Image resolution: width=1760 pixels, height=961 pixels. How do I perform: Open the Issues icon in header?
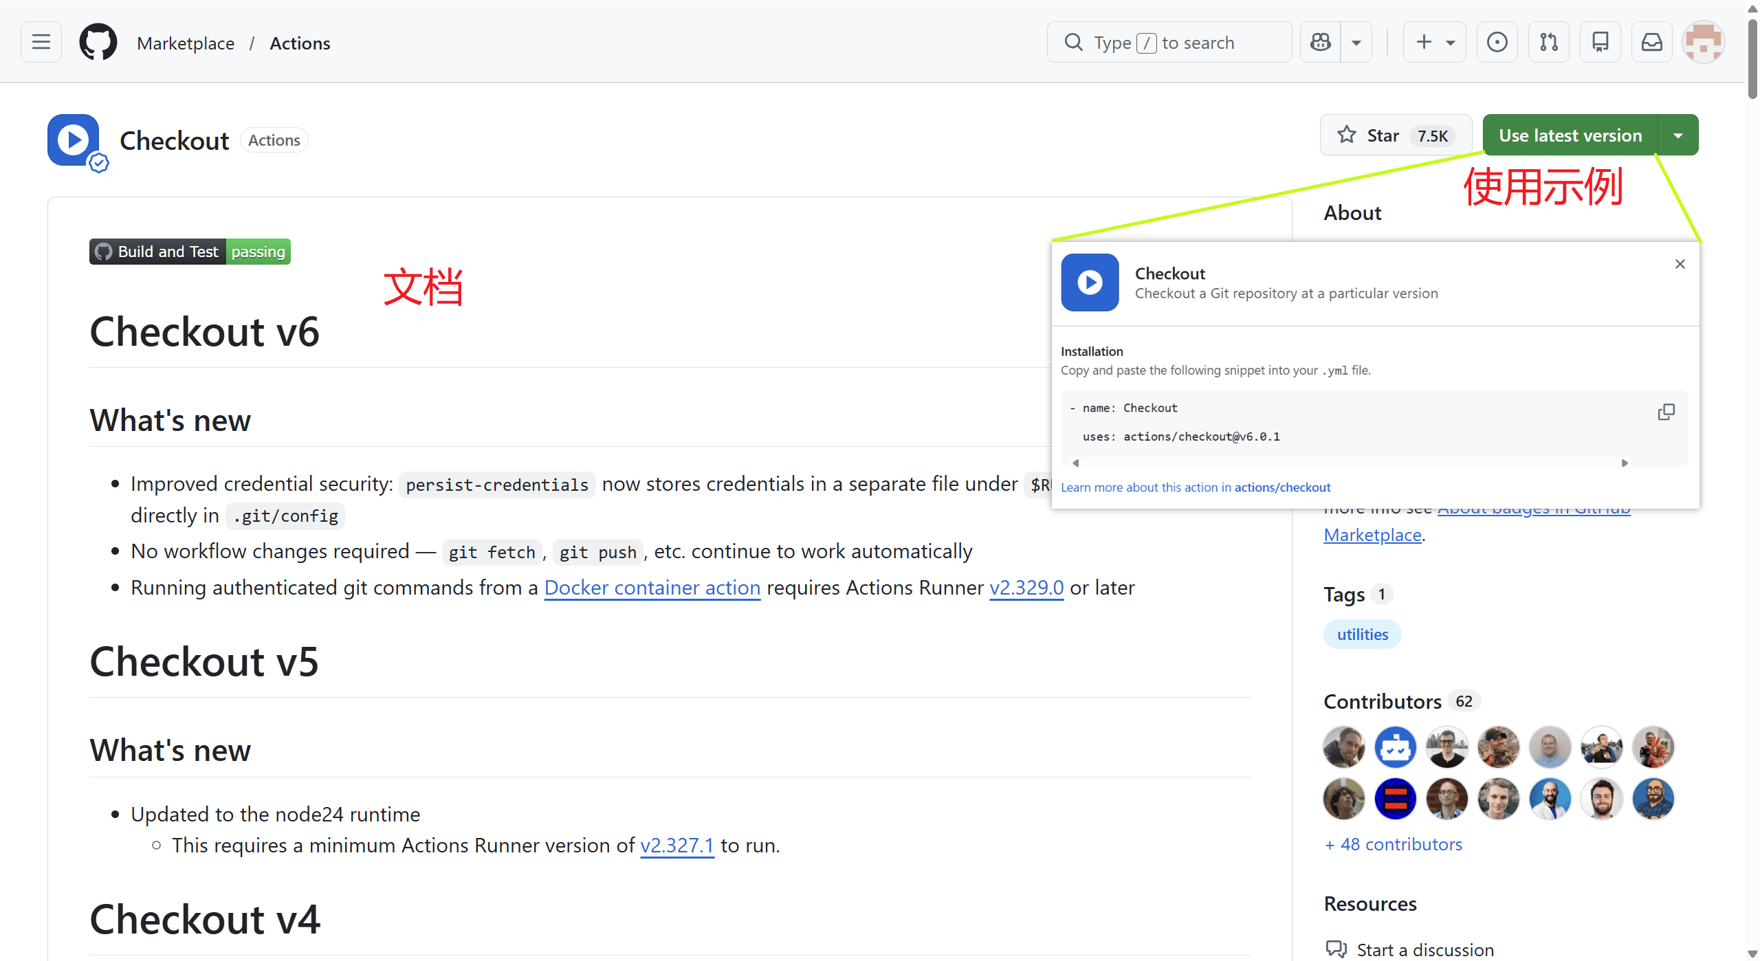(x=1497, y=43)
